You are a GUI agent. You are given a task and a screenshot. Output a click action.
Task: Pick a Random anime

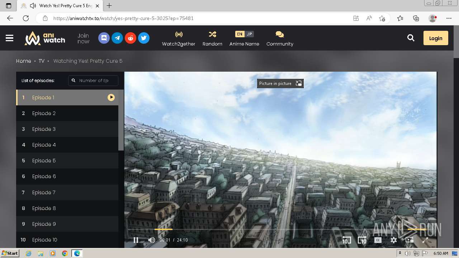pyautogui.click(x=212, y=38)
